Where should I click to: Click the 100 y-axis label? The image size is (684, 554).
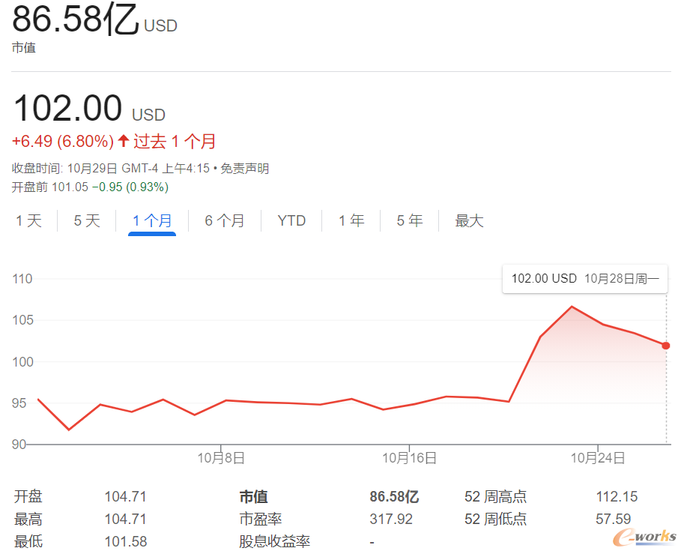pyautogui.click(x=22, y=362)
